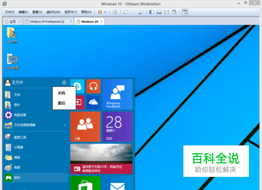Enter full screen mode from toolbar
262x190 pixels.
click(x=167, y=12)
